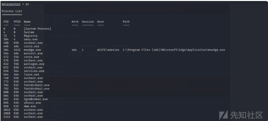This screenshot has width=268, height=121.
Task: Click PID value 968 beside dwm.exe
Action: click(6, 106)
